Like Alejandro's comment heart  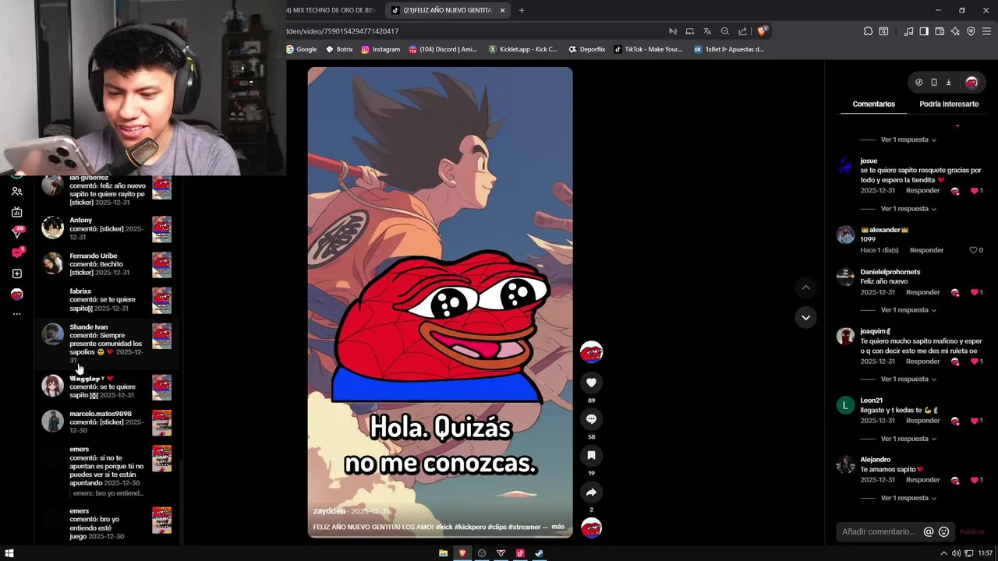coord(974,480)
